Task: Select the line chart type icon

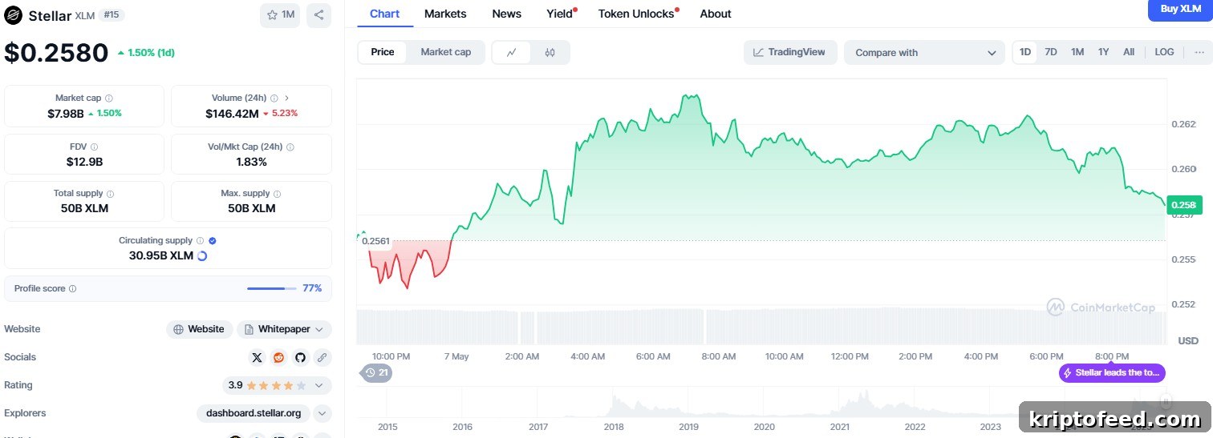Action: point(512,53)
